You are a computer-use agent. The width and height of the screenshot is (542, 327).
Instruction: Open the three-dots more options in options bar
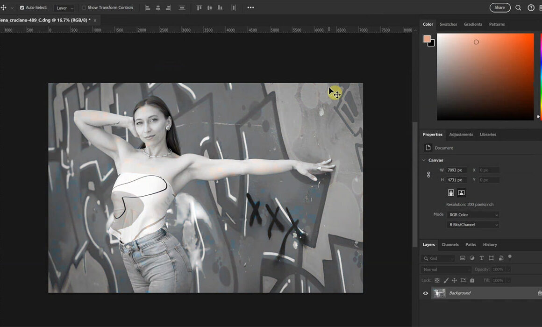(250, 7)
